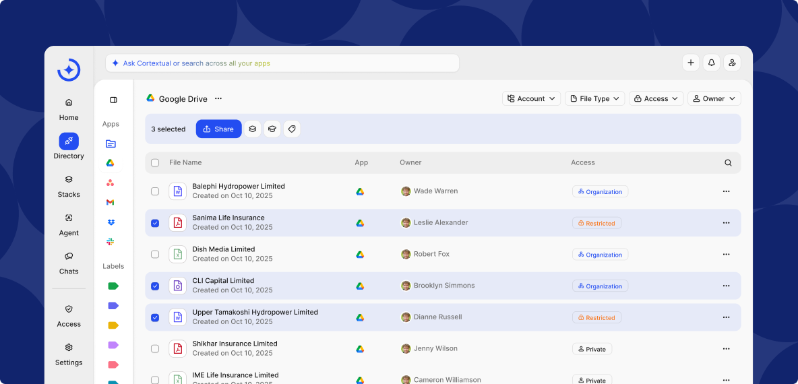
Task: Open Chats from the left navigation
Action: [69, 263]
